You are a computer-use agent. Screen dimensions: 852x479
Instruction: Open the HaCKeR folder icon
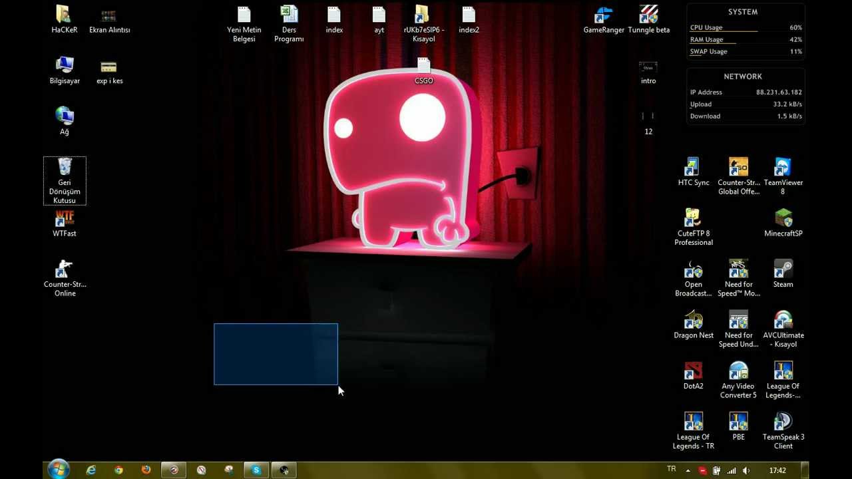click(65, 20)
